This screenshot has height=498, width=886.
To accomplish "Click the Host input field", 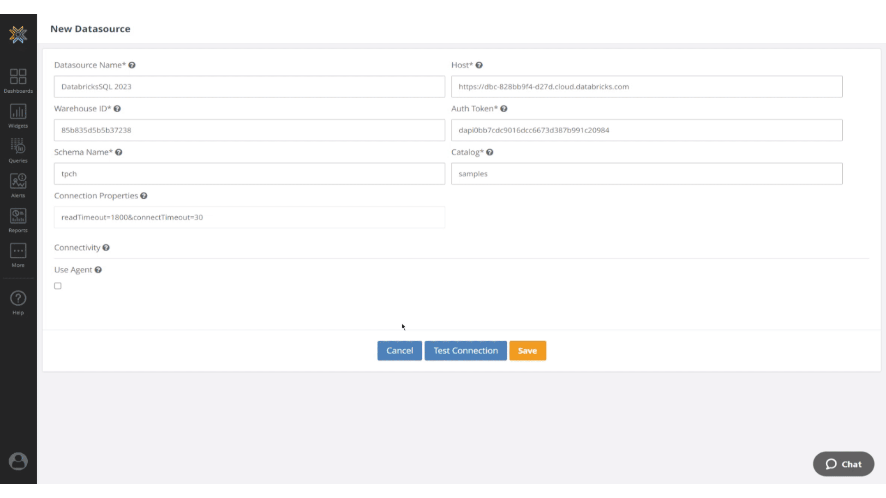I will (646, 86).
